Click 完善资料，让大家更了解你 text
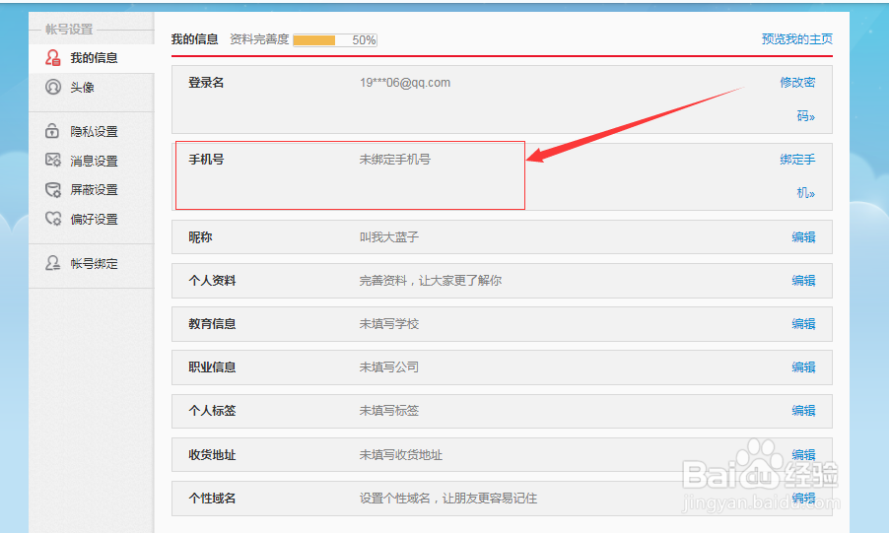 tap(431, 280)
